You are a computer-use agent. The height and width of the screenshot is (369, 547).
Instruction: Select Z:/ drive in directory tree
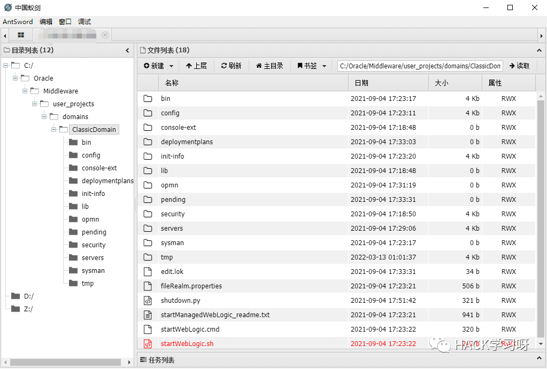(28, 309)
